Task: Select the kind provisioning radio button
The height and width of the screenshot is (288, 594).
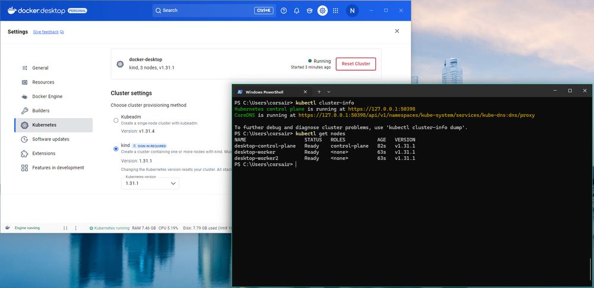Action: tap(116, 149)
